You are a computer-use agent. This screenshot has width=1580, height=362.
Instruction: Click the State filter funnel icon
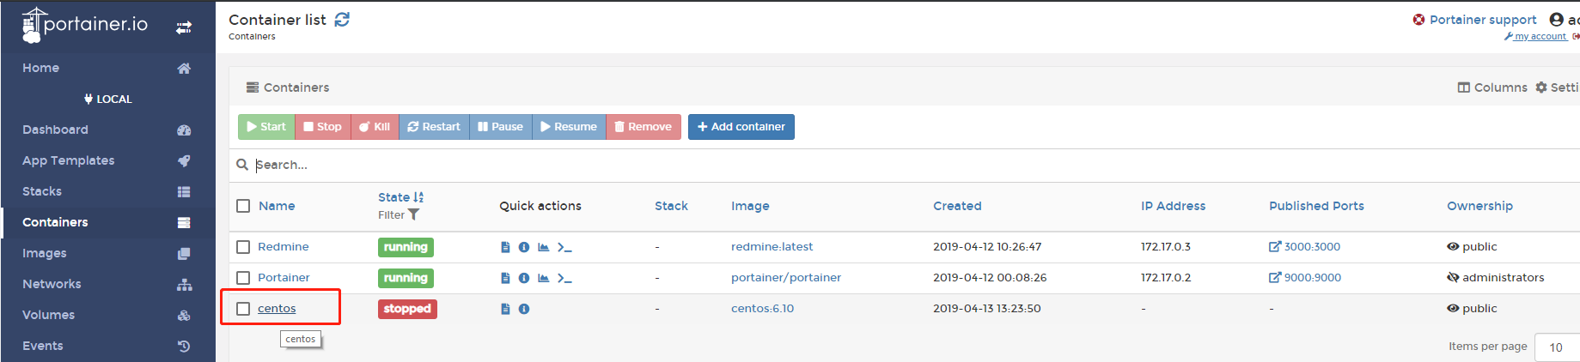pos(414,215)
